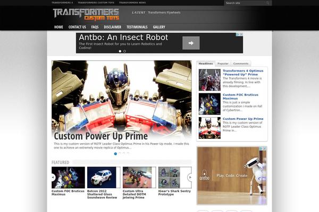Click the Antbo ad arrow button

coord(191,43)
